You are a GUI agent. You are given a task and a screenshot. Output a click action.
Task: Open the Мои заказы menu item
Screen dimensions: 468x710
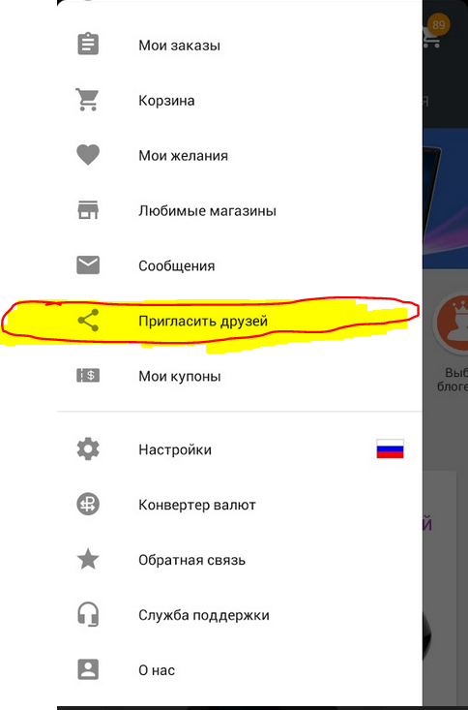(x=240, y=45)
